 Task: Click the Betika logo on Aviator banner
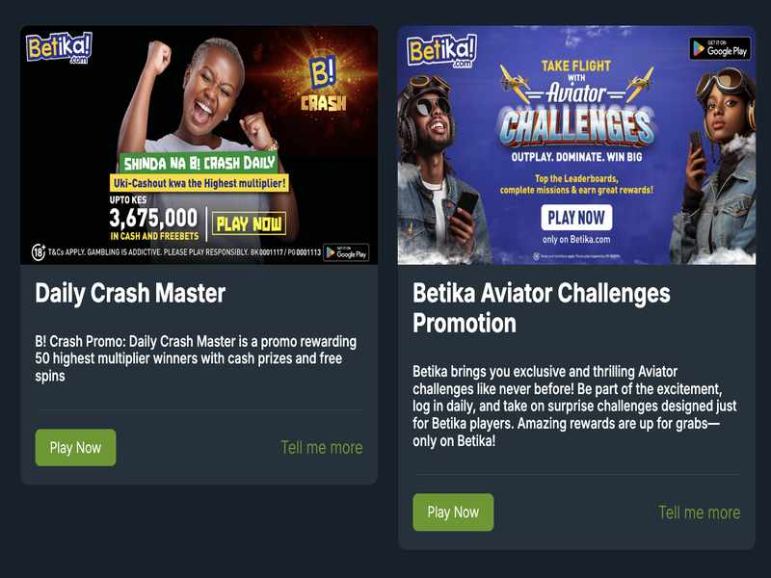click(441, 50)
